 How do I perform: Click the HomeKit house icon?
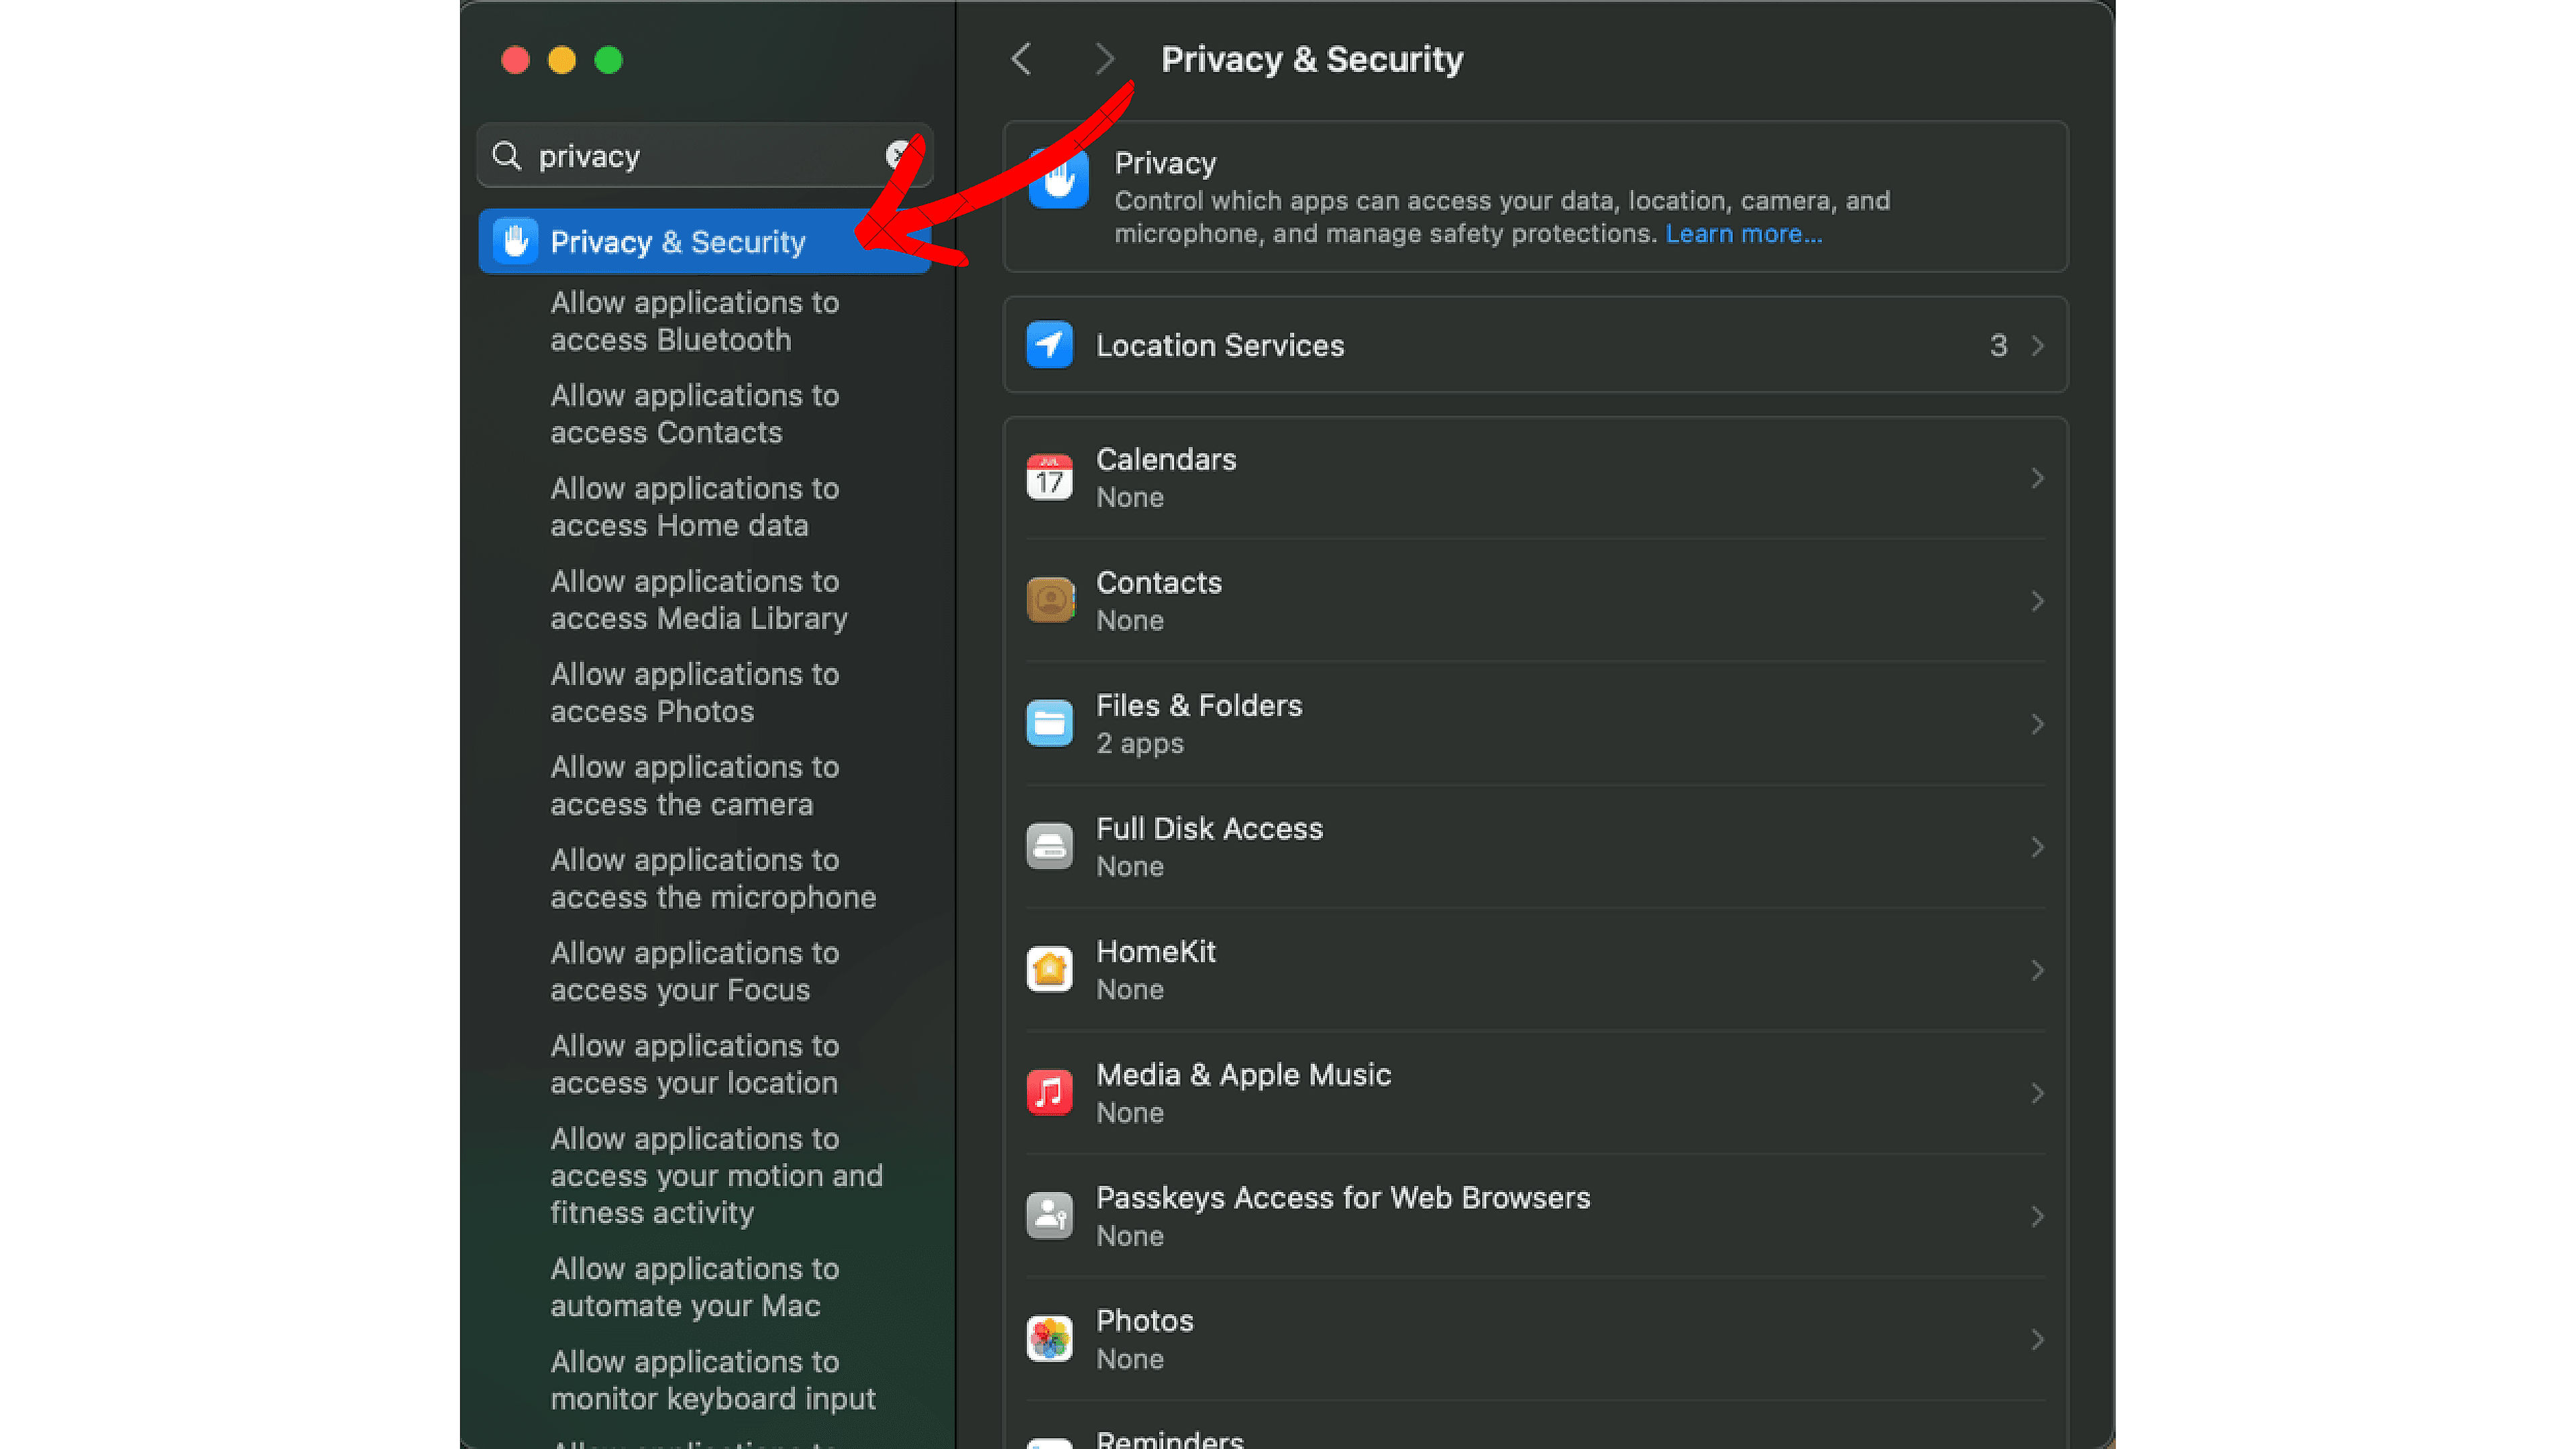click(1049, 970)
